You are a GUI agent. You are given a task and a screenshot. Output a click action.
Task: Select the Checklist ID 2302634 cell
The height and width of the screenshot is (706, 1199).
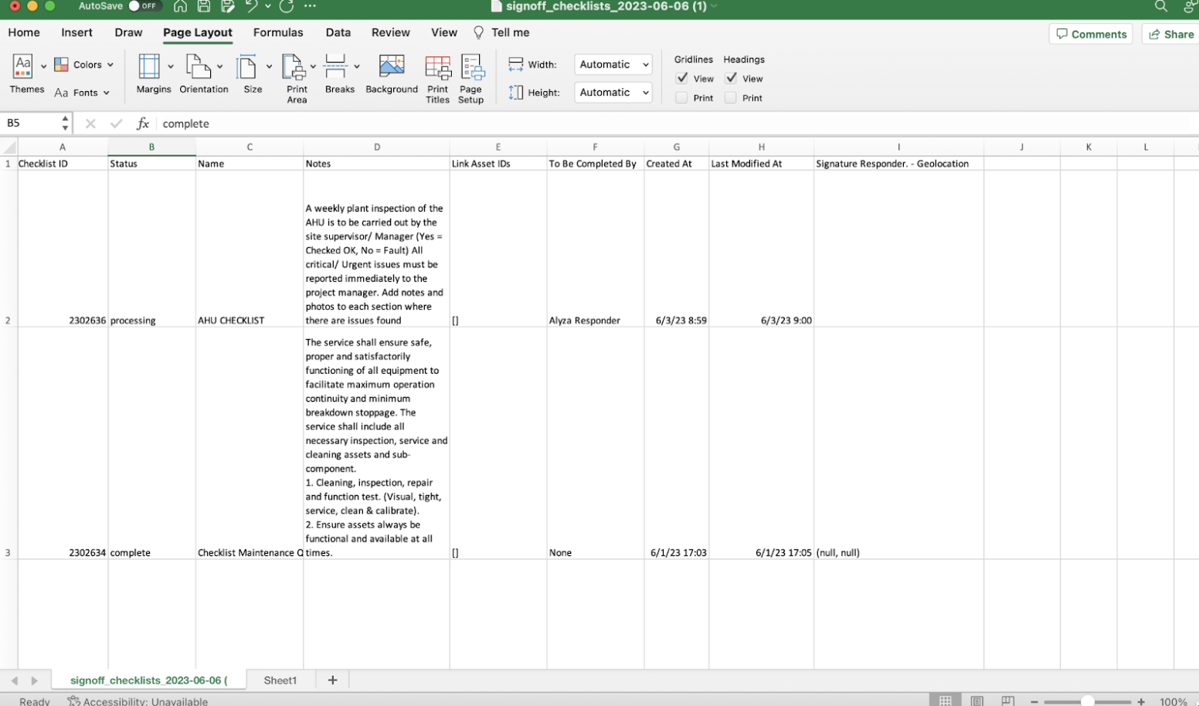(63, 443)
